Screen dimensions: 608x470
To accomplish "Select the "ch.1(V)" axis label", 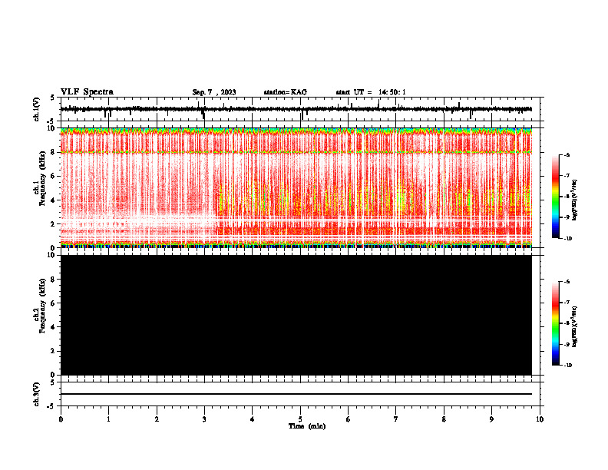I will pos(36,109).
